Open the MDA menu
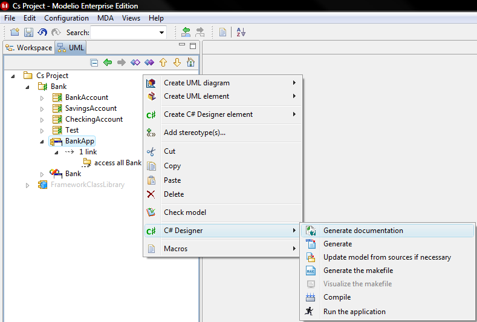The image size is (477, 322). click(105, 18)
